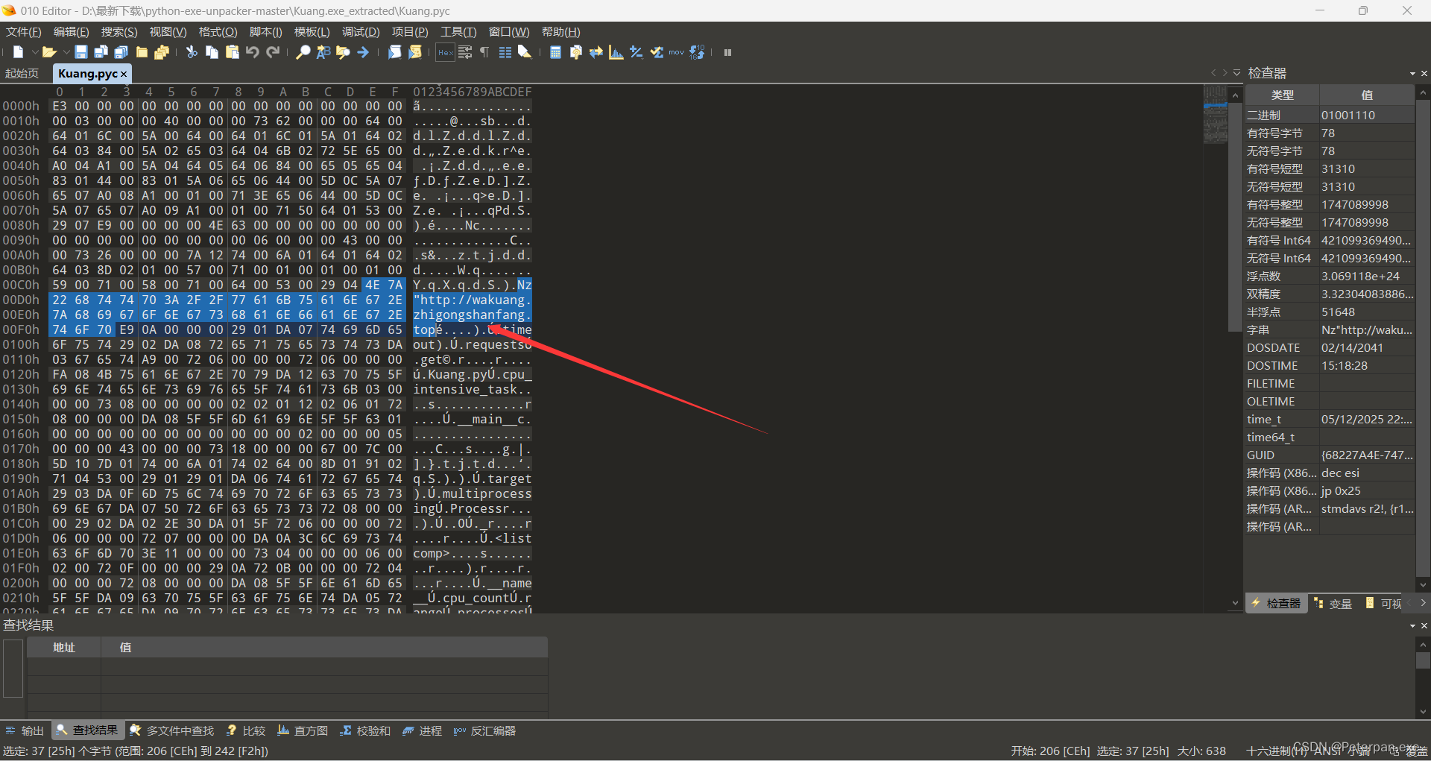This screenshot has height=761, width=1431.
Task: Click the Save As toolbar icon
Action: click(101, 52)
